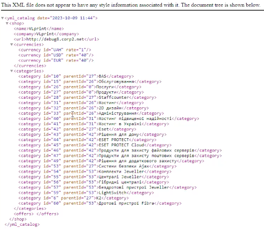Screen dimensions: 264x230
Task: Click the currency UAH line
Action: pyautogui.click(x=55, y=50)
